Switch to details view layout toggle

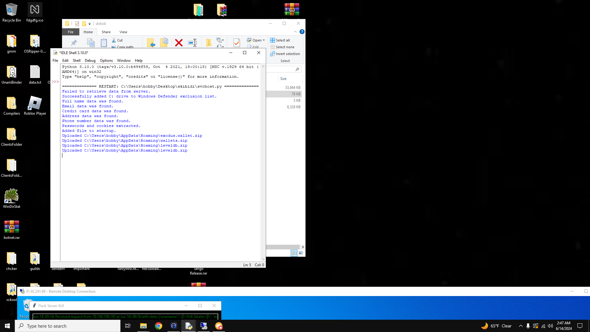(294, 253)
